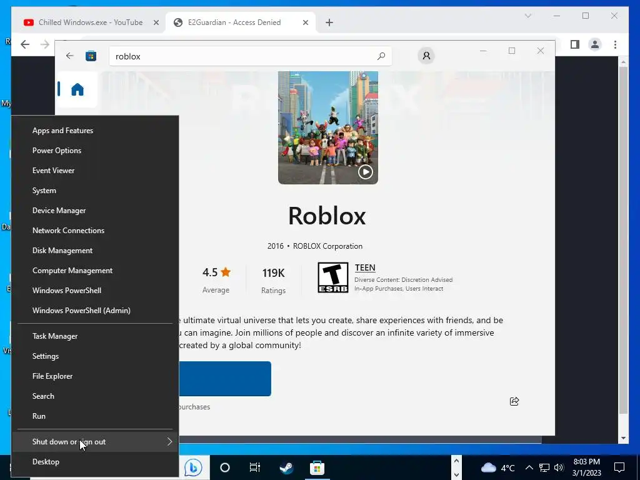Open network status tray icon
The width and height of the screenshot is (640, 480).
544,467
